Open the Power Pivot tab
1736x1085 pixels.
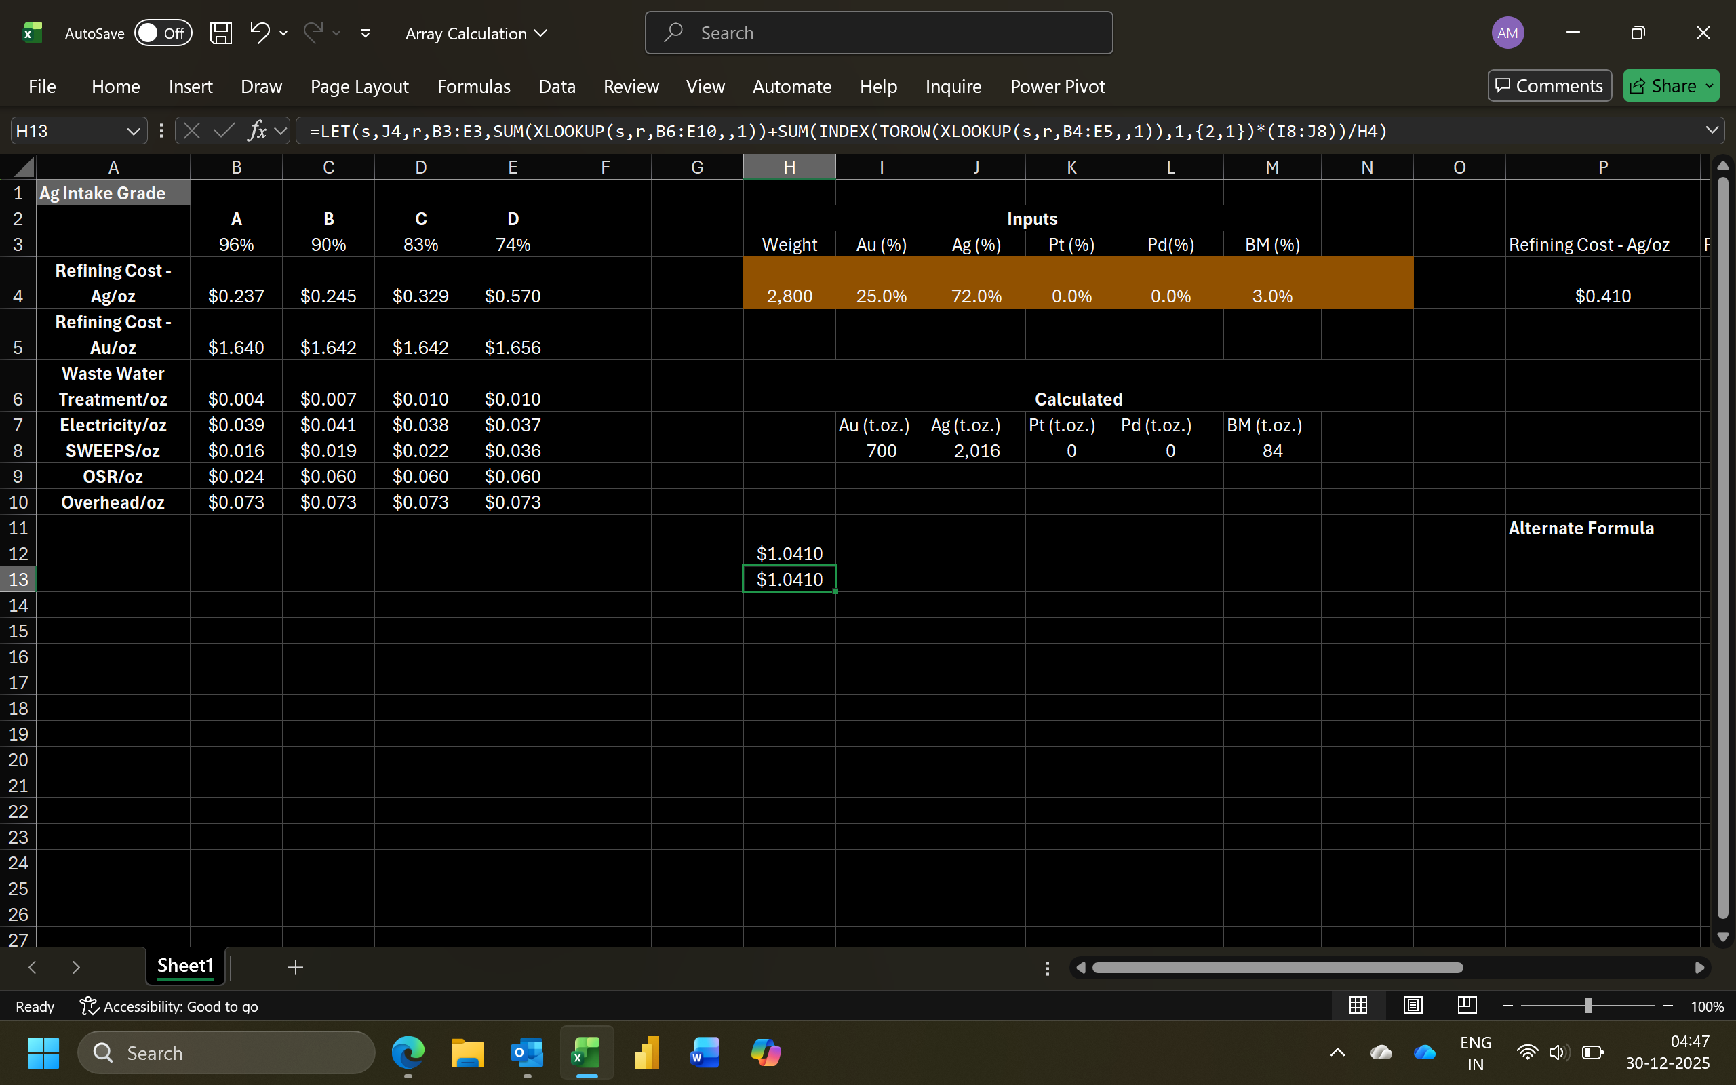click(x=1057, y=86)
